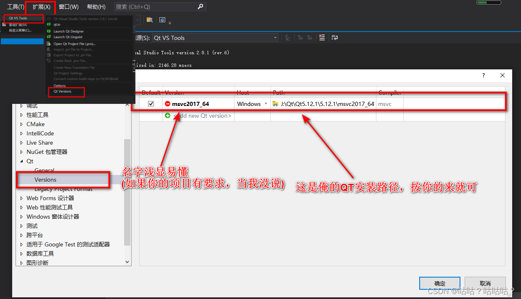Click the 确定 button to confirm

tap(439, 283)
